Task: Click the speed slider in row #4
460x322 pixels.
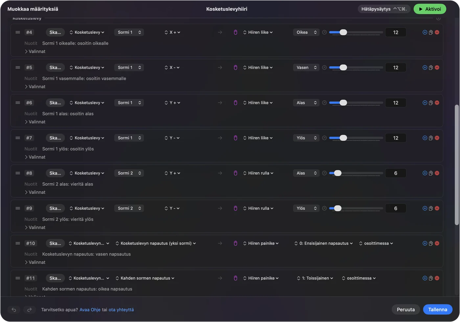Action: tap(356, 32)
